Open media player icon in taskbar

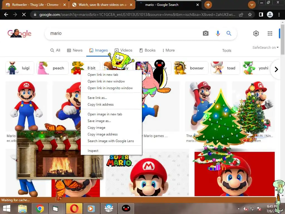(91, 208)
